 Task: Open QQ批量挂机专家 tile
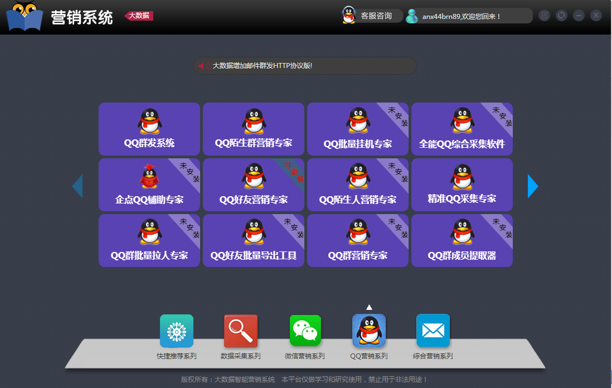coord(357,129)
